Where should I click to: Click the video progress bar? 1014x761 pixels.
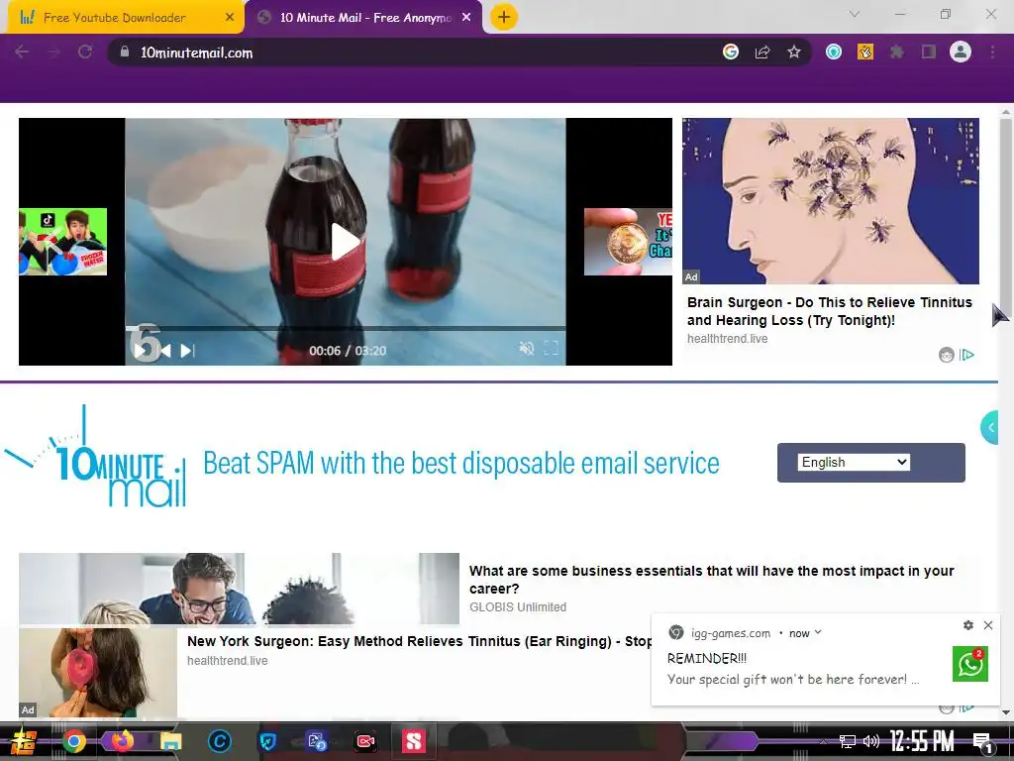346,329
